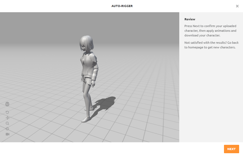Viewport: 243px width, 155px height.
Task: Click the 'Not satisfied with the results?' text
Action: click(211, 45)
